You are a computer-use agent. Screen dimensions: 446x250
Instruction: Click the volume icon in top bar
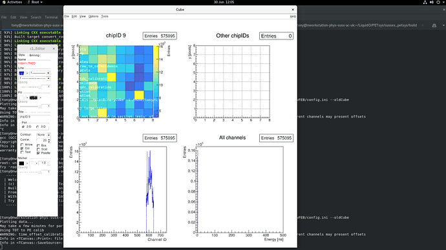pos(432,2)
